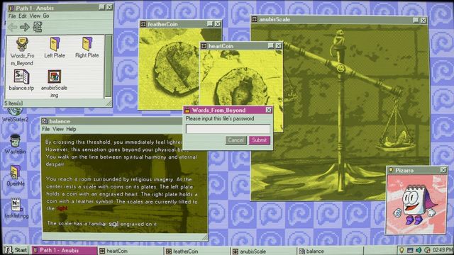Submit the Words_From_Beyond password
The width and height of the screenshot is (454, 255).
pyautogui.click(x=259, y=140)
